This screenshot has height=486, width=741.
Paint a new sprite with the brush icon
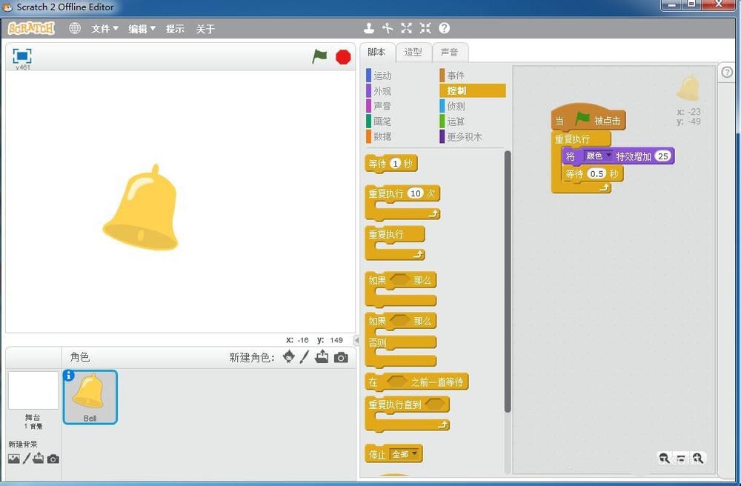[305, 358]
